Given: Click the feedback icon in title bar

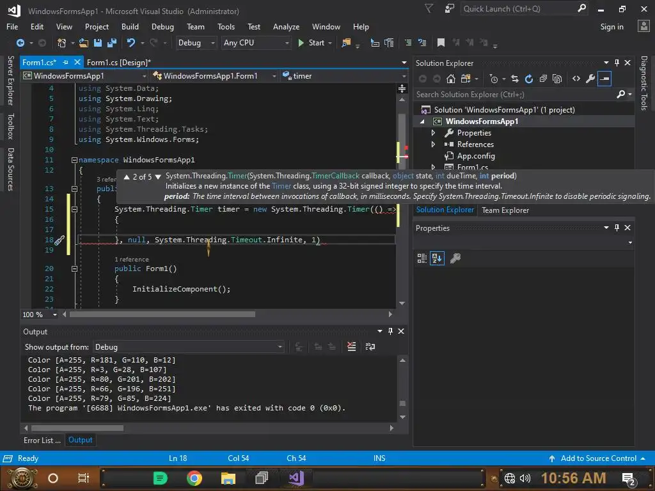Looking at the screenshot, I should coord(450,9).
